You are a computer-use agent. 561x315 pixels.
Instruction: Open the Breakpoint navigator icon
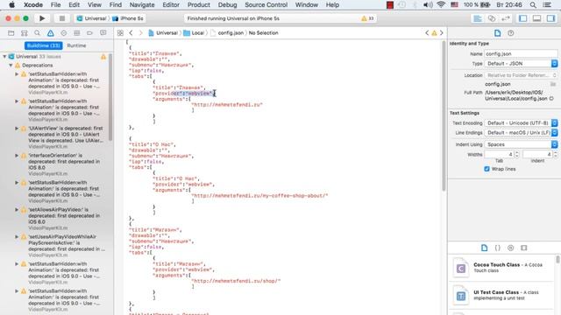click(89, 33)
